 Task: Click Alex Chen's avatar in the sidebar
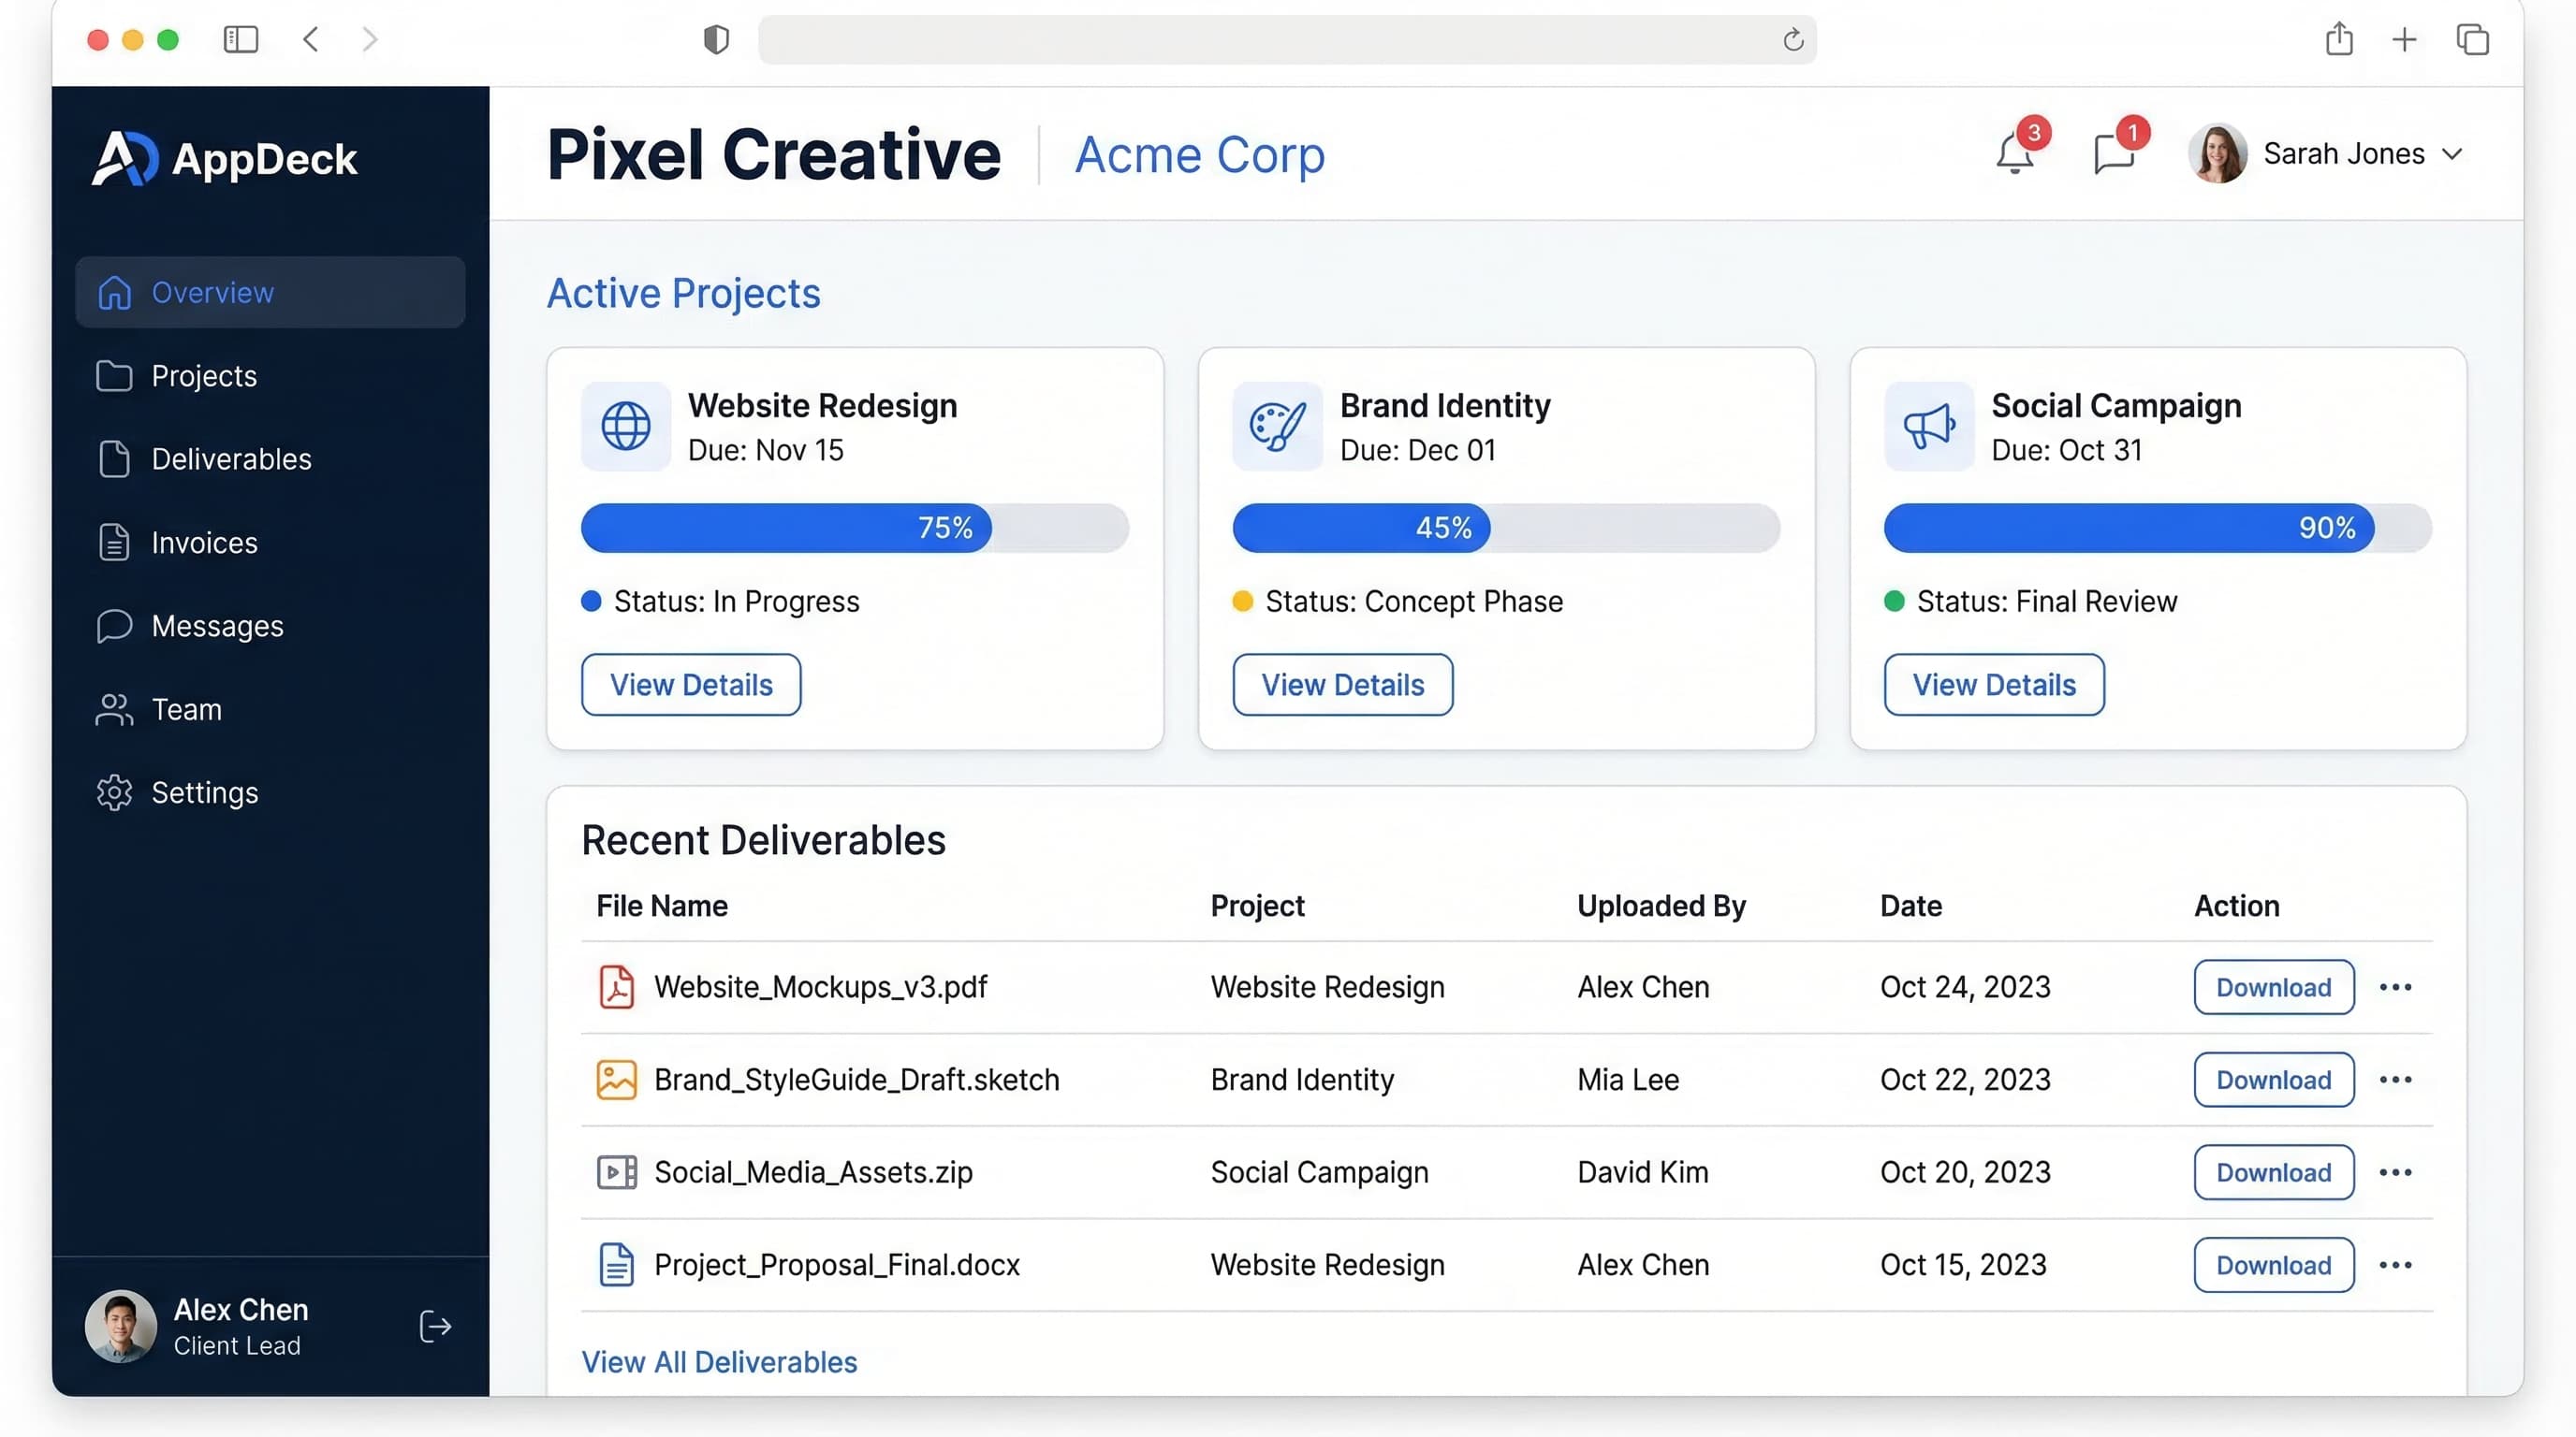(x=121, y=1326)
